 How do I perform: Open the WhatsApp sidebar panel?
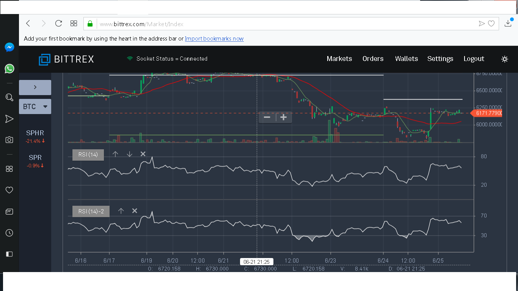9,69
